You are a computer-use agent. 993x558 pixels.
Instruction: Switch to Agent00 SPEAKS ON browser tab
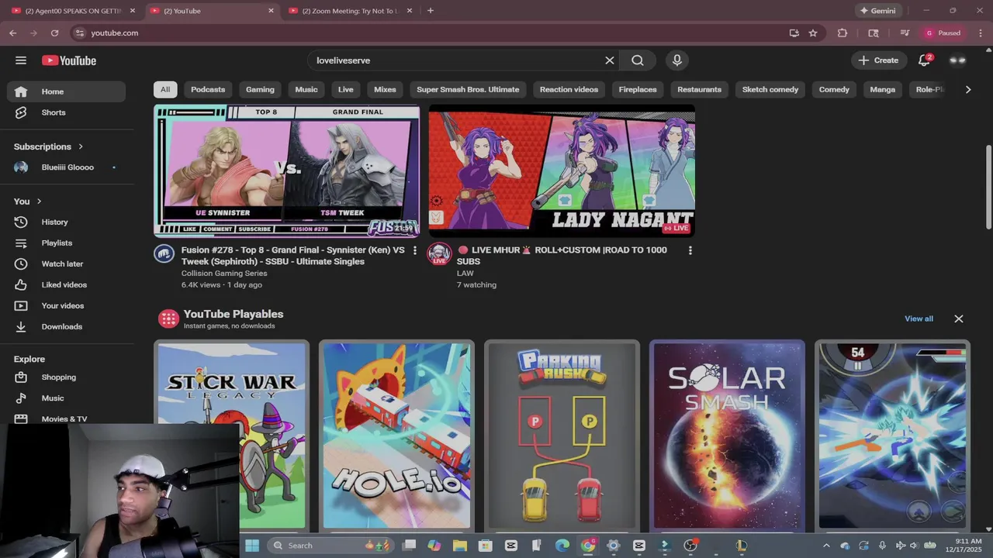point(74,11)
